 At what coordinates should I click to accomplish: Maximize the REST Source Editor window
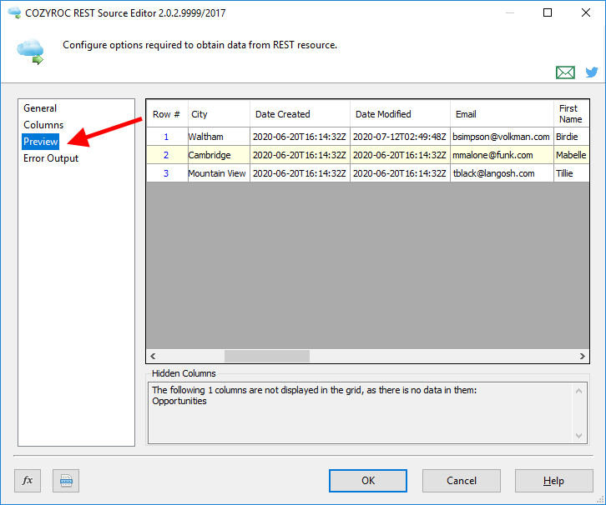[548, 12]
